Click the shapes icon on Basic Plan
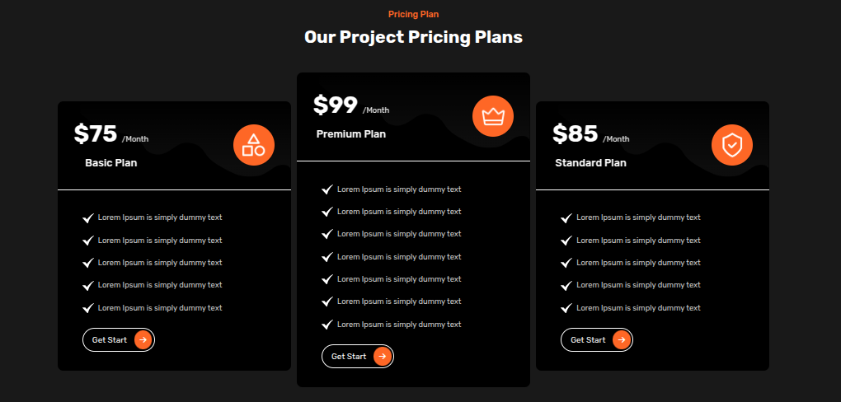 254,145
